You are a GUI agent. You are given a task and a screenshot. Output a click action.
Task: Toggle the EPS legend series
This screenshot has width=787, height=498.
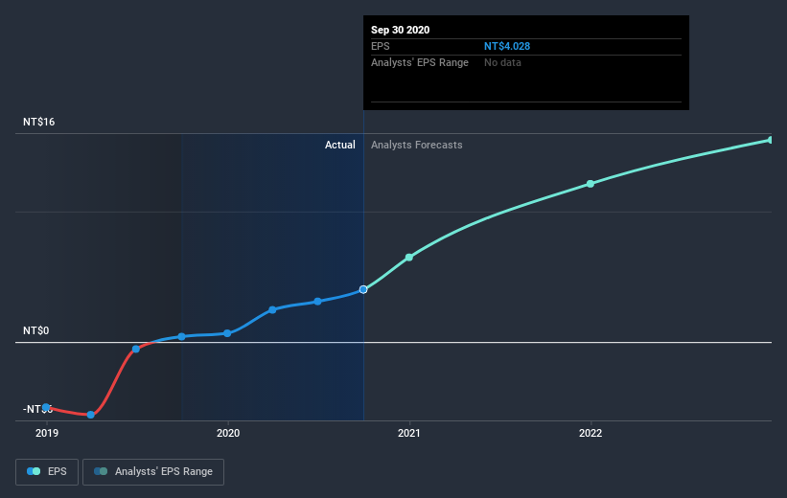(x=46, y=471)
